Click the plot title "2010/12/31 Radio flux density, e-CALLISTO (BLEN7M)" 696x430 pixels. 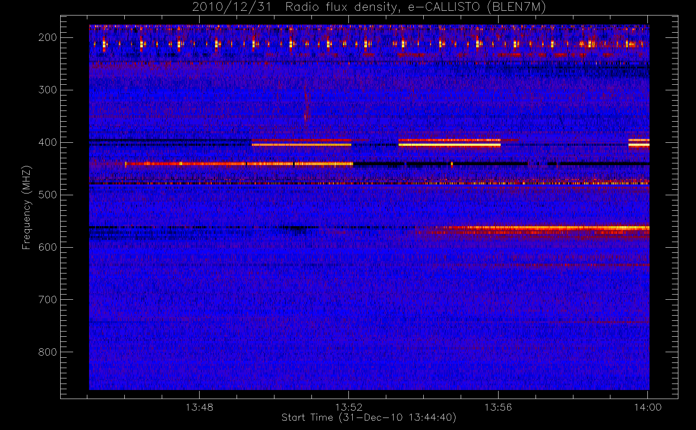(x=369, y=7)
